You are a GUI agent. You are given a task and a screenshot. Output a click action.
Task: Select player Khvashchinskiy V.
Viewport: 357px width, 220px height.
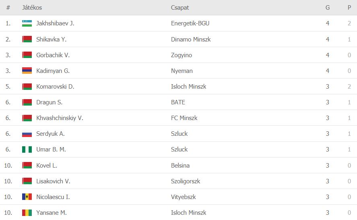[60, 118]
